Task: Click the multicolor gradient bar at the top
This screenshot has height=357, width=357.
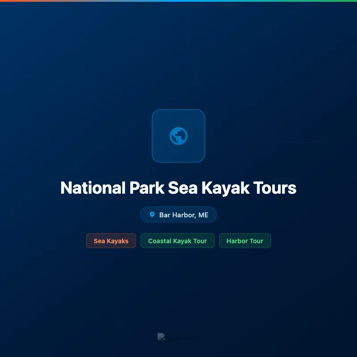Action: (x=178, y=1)
